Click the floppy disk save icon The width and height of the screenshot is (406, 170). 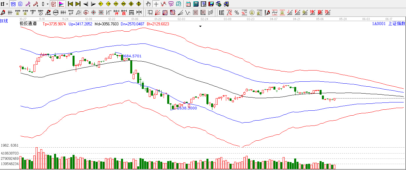click(x=203, y=4)
